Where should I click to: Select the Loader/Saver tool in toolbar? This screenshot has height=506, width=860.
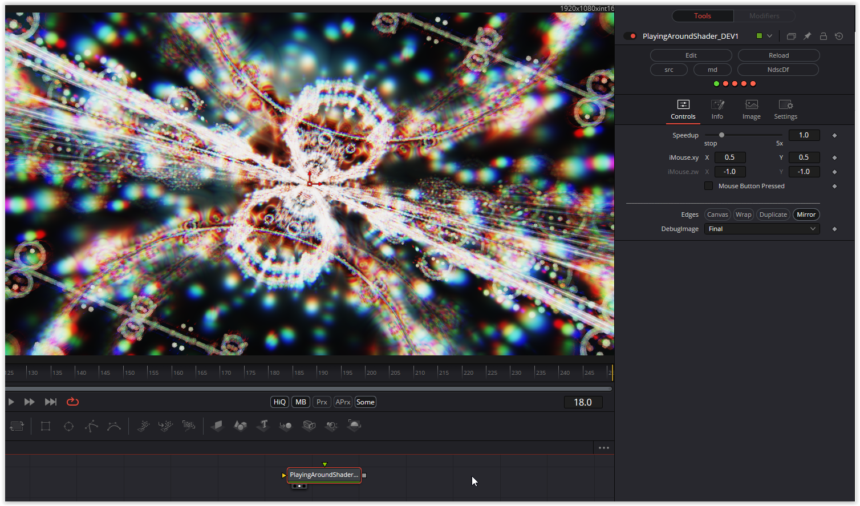pos(17,426)
